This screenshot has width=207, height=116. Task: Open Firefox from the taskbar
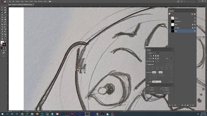pyautogui.click(x=37, y=114)
